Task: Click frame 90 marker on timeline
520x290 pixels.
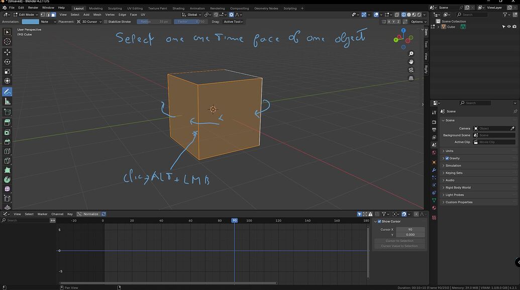Action: coord(235,220)
